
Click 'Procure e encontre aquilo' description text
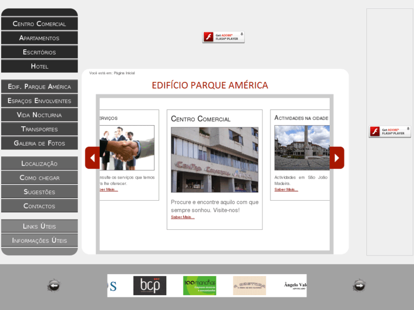pos(215,206)
